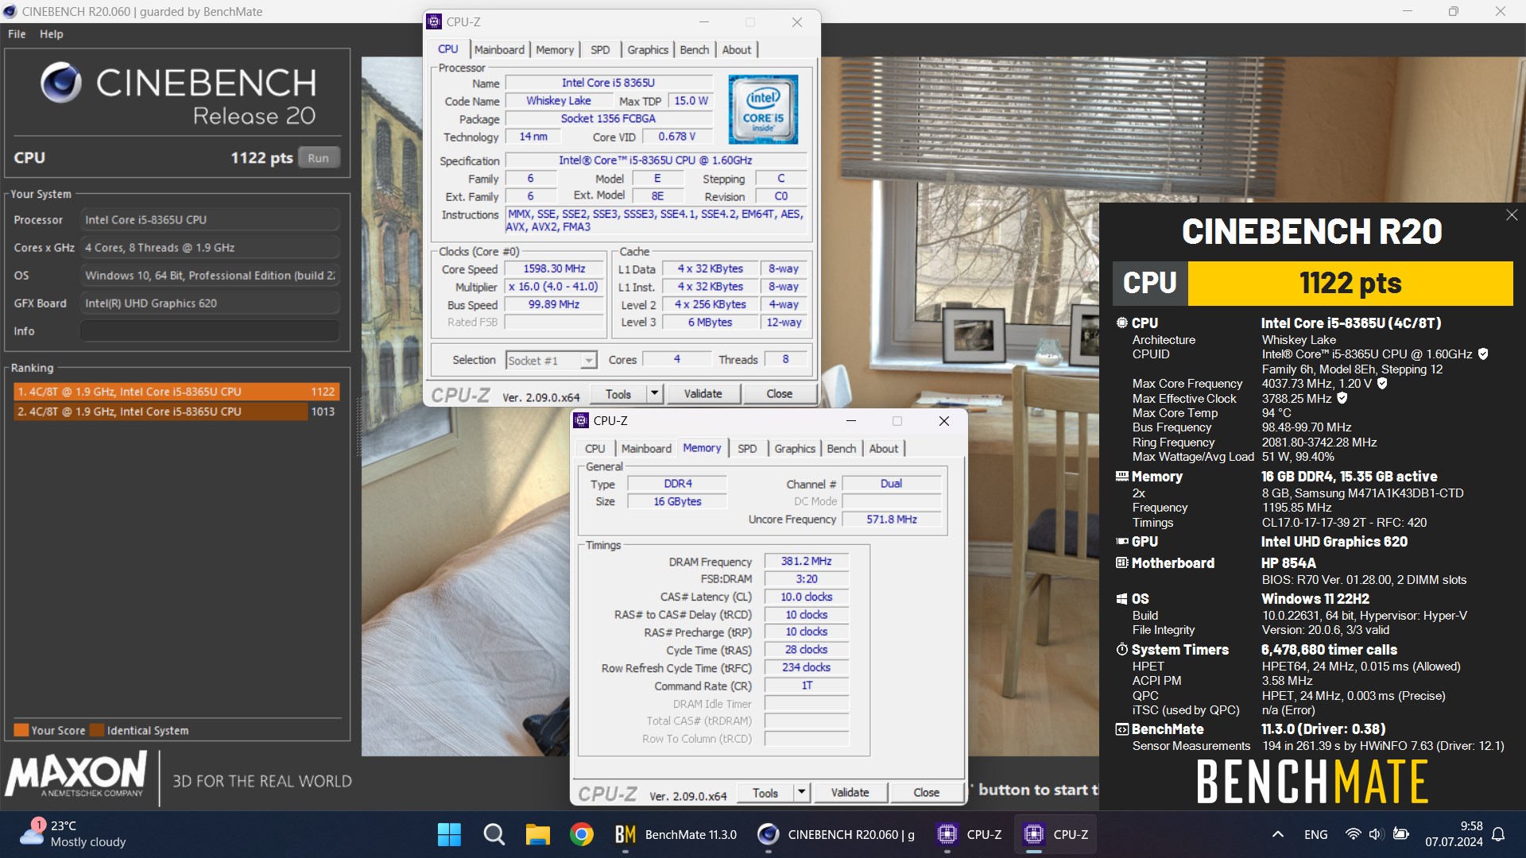Click Close button in lower CPU-Z
Screen dimensions: 1526x858
926,792
